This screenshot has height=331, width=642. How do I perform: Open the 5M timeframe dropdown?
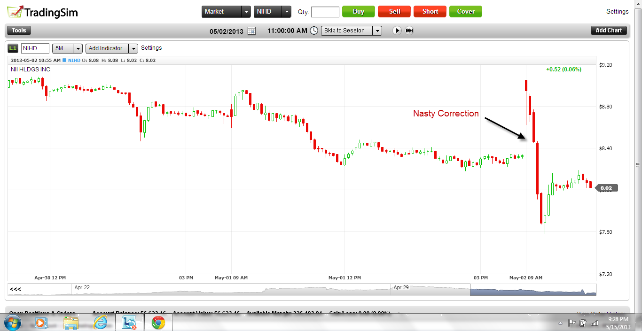point(78,48)
